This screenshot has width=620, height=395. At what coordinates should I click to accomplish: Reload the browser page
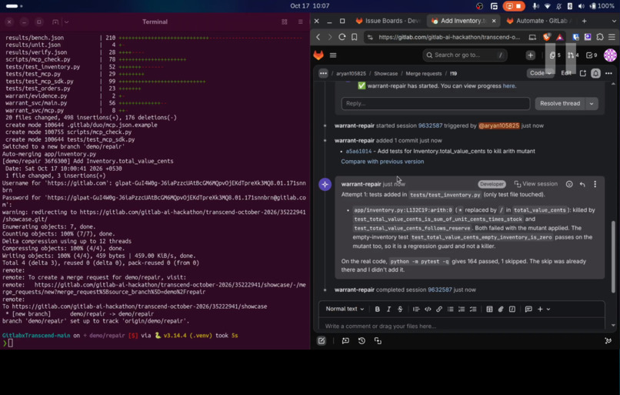click(x=342, y=37)
